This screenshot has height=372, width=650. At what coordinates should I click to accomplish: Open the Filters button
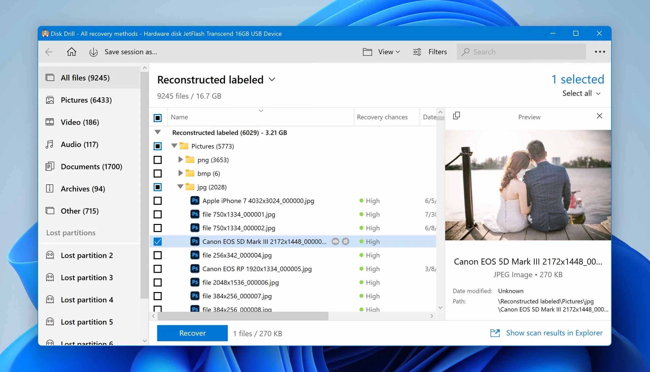tap(430, 52)
